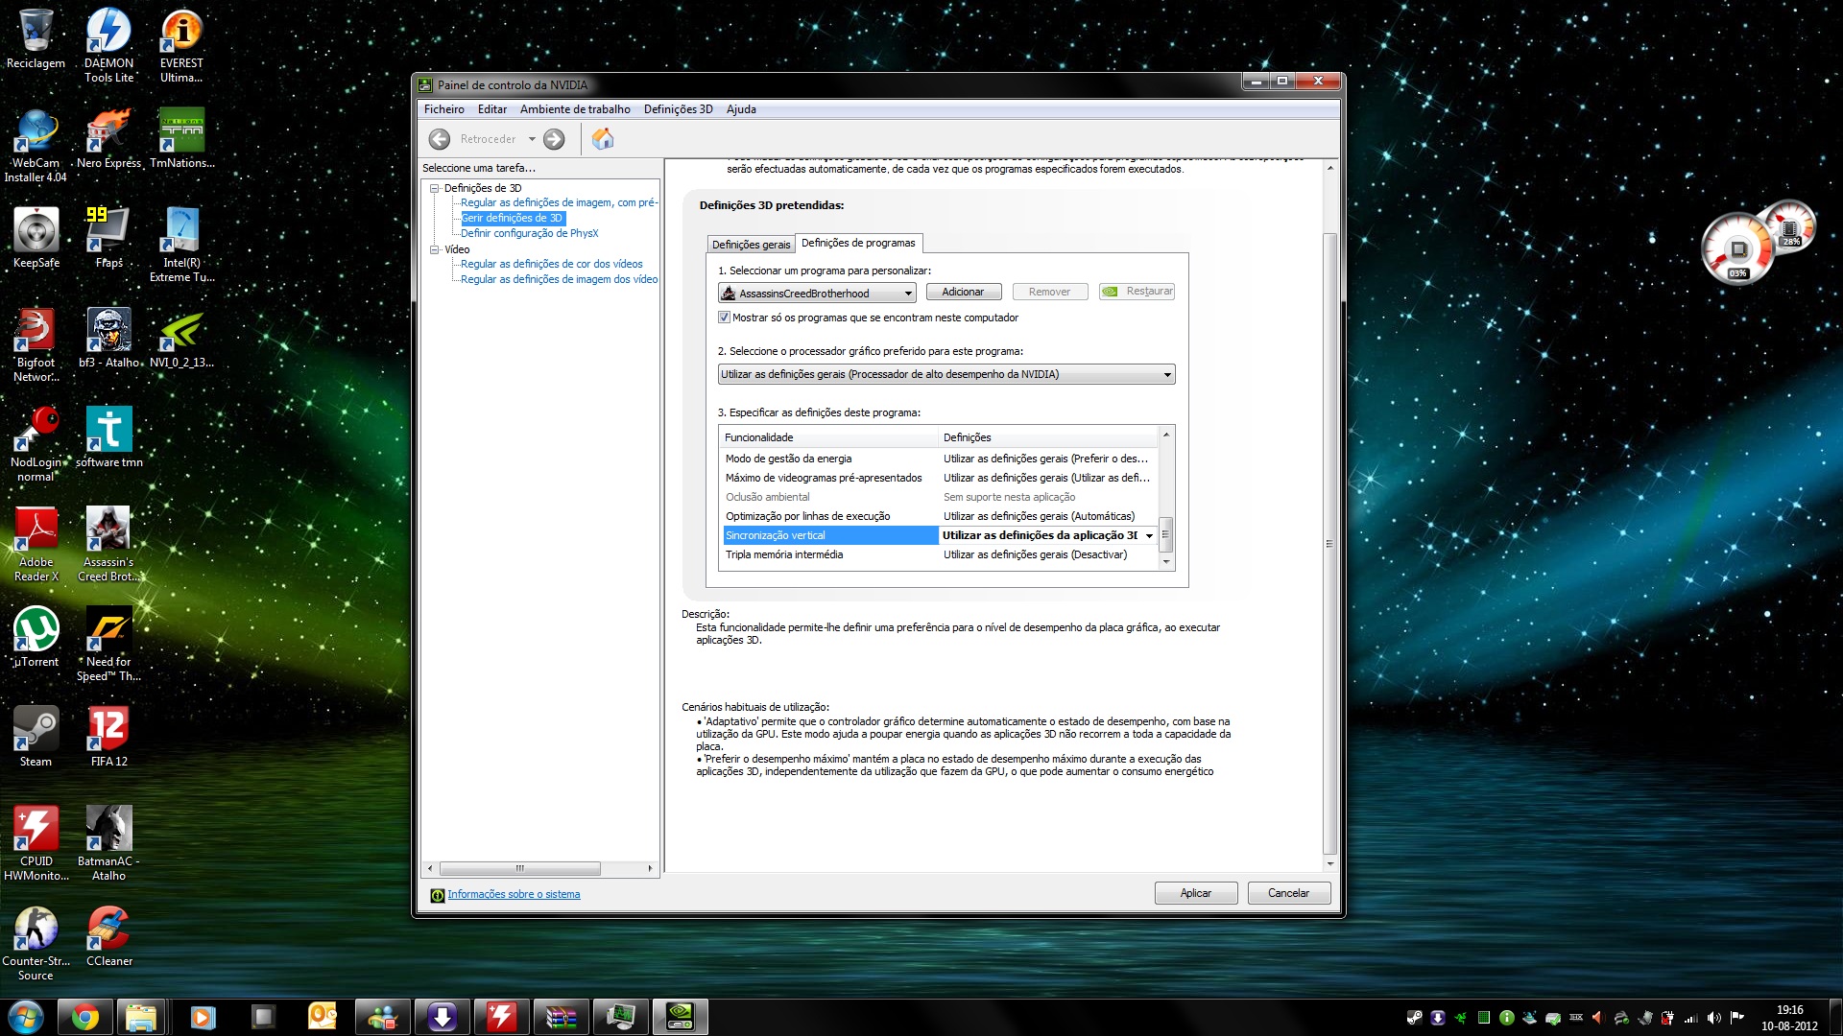Viewport: 1843px width, 1036px height.
Task: Click the settings list scroll down arrow
Action: [x=1166, y=562]
